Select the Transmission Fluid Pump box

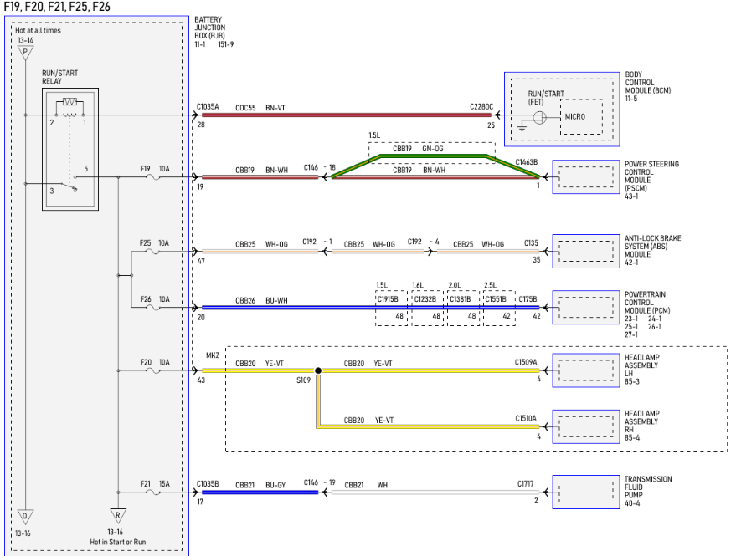[586, 492]
